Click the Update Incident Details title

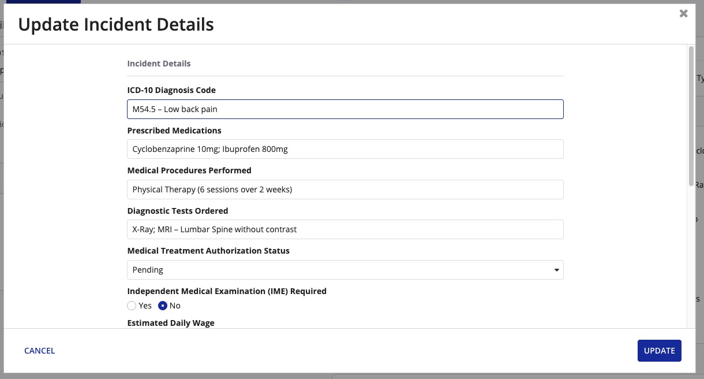[116, 24]
